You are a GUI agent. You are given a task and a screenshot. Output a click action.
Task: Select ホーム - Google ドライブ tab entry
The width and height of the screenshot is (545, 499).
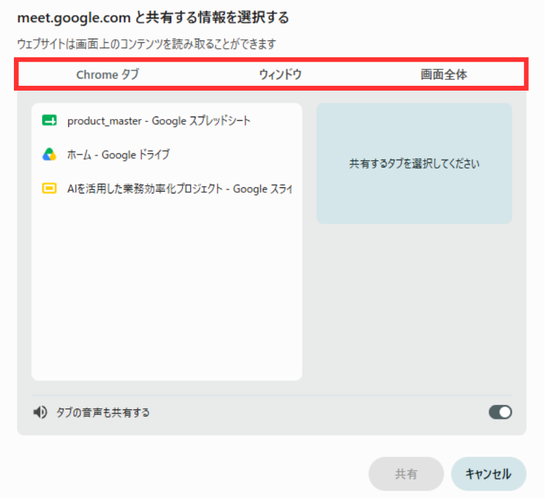pyautogui.click(x=167, y=154)
